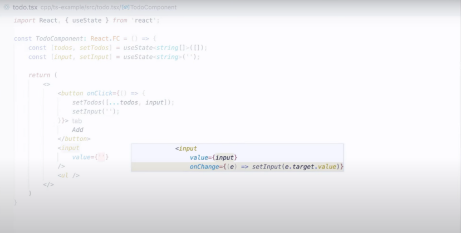Click e.target.value in the suggestion popup

(311, 167)
